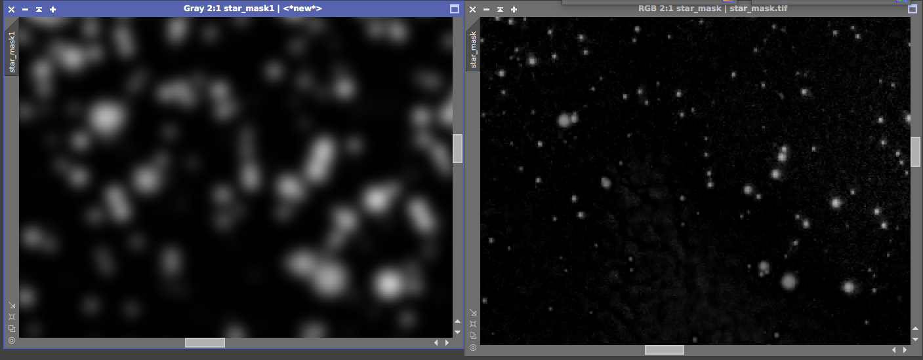Click the plus icon in star_mask1 title bar
The width and height of the screenshot is (923, 360).
point(52,9)
